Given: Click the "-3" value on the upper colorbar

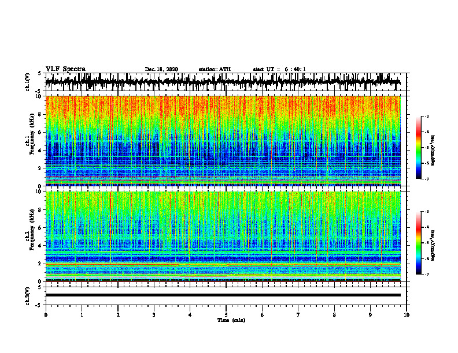Looking at the screenshot, I should (426, 117).
